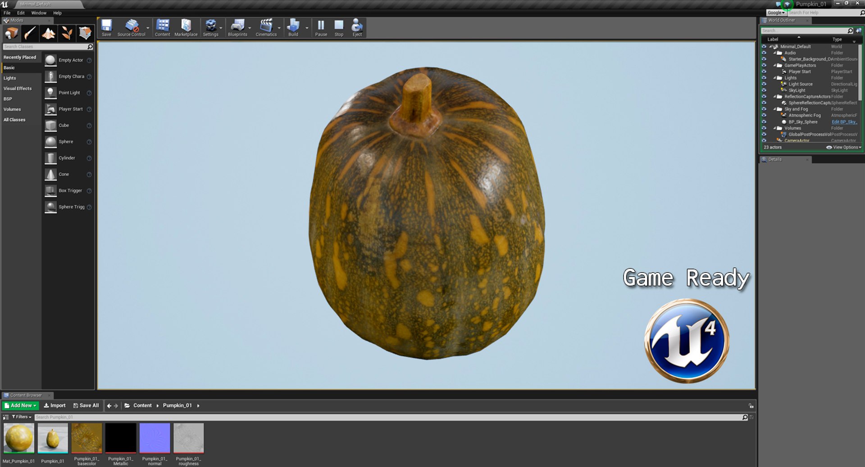Open the Build options dropdown arrow
Viewport: 865px width, 467px height.
click(x=307, y=28)
